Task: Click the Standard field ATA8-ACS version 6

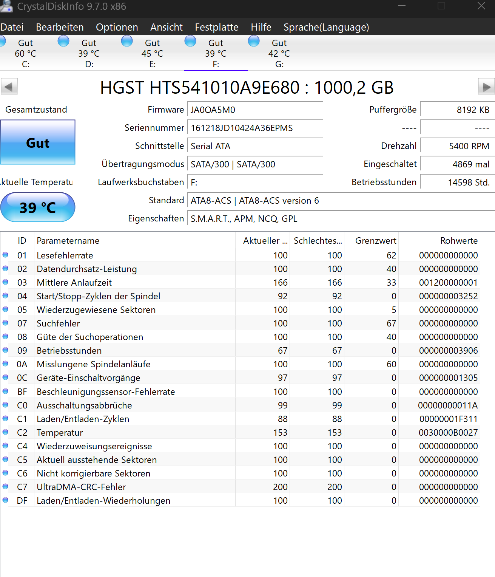Action: pyautogui.click(x=341, y=201)
